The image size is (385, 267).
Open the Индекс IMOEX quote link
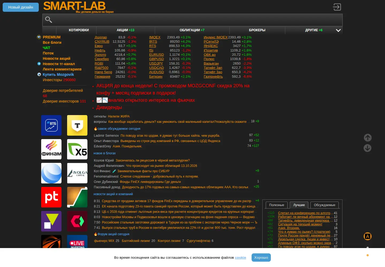(215, 37)
